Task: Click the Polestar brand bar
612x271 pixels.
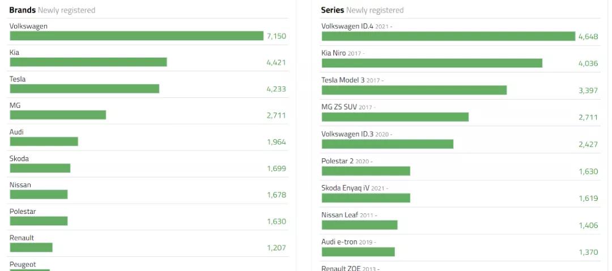Action: [x=39, y=221]
